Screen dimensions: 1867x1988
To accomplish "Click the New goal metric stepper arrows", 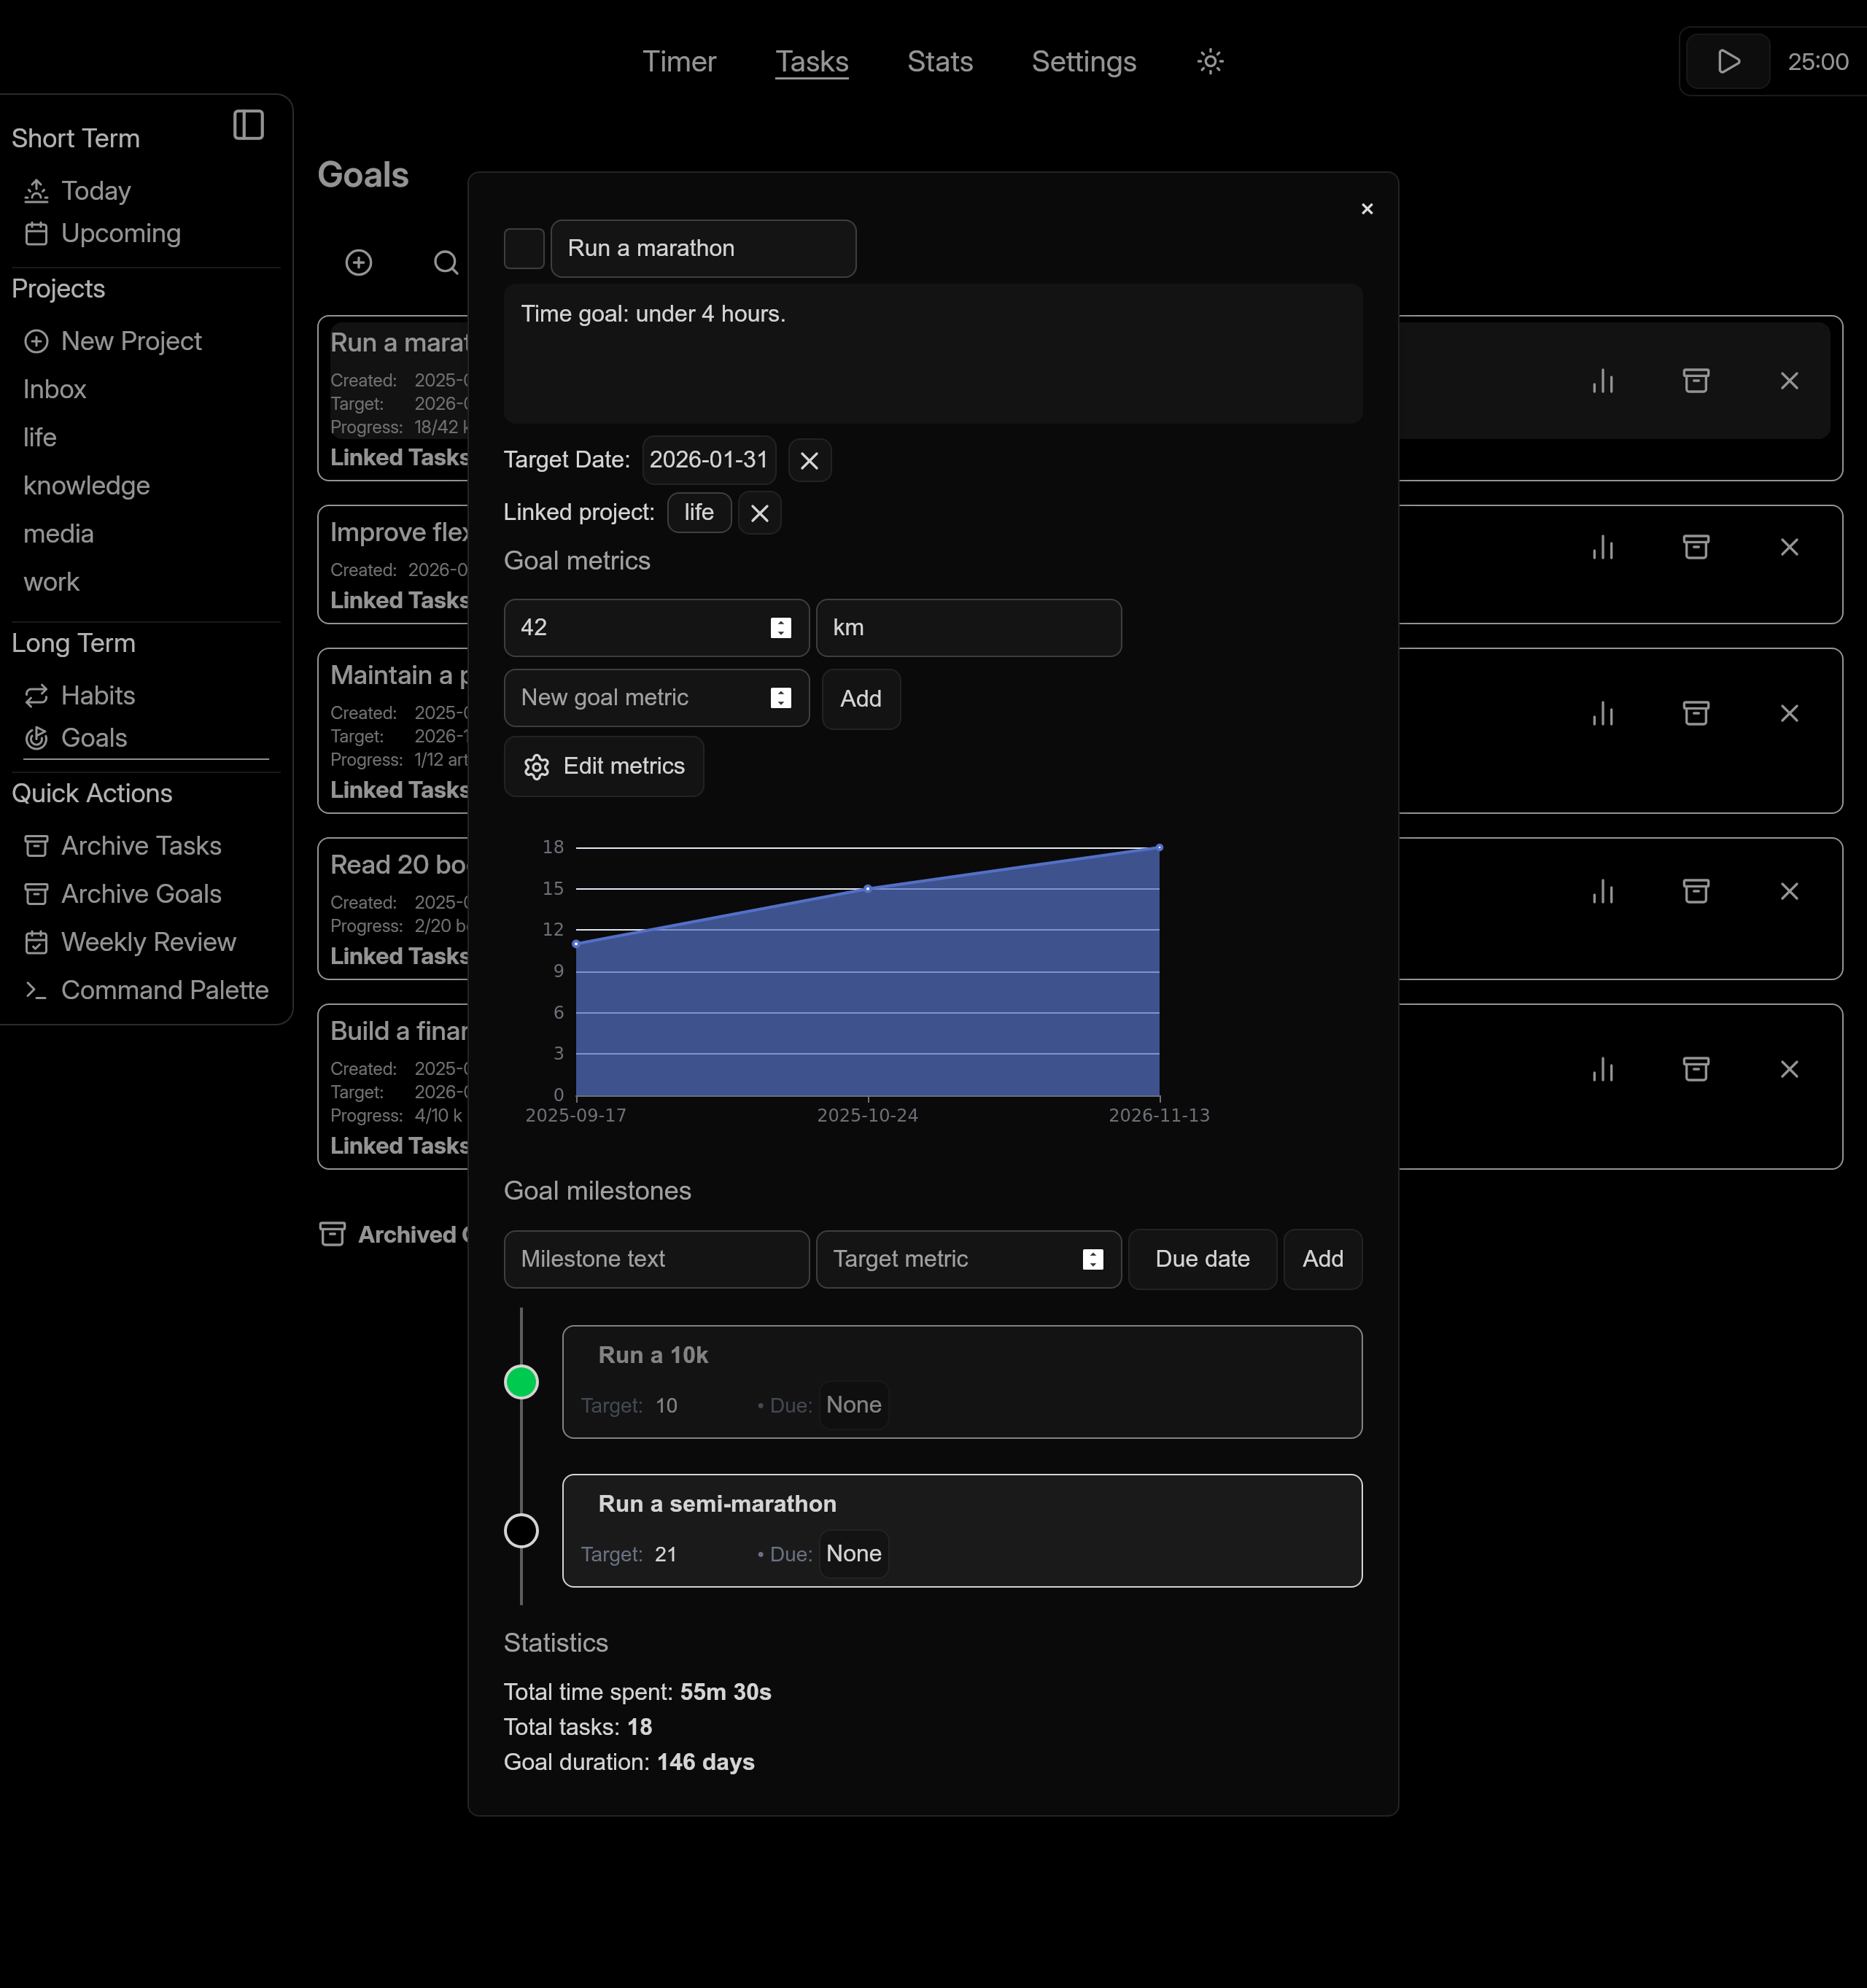I will pyautogui.click(x=781, y=698).
